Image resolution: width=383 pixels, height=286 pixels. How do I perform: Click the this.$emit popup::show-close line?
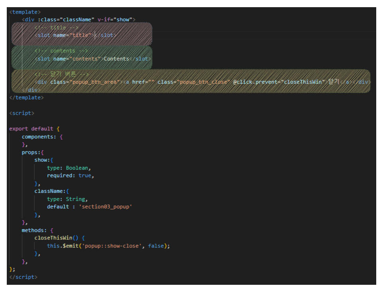108,246
